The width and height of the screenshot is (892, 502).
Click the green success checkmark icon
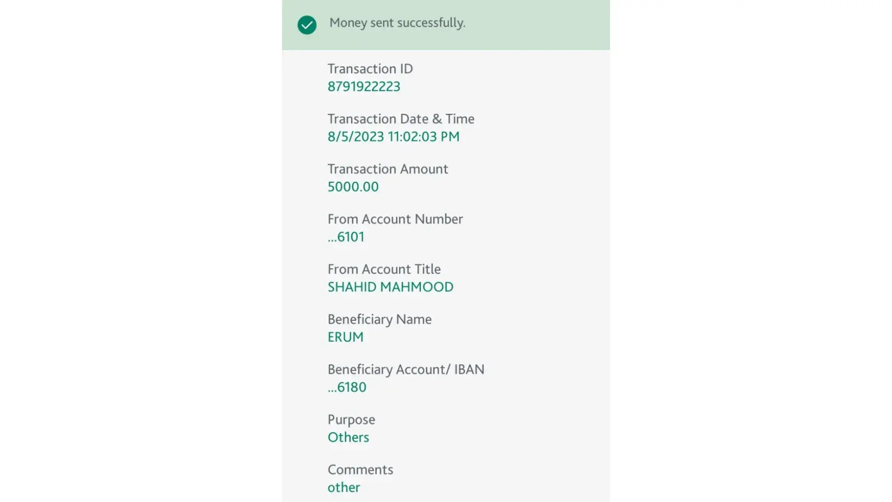click(x=307, y=25)
